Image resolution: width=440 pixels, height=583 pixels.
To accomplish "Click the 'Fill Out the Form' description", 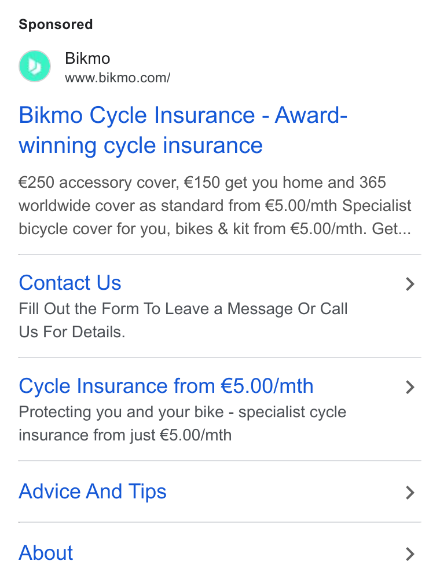I will 183,320.
